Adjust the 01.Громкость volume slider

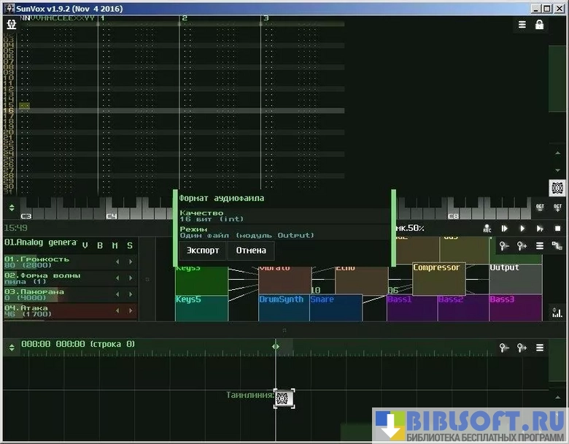tap(55, 262)
